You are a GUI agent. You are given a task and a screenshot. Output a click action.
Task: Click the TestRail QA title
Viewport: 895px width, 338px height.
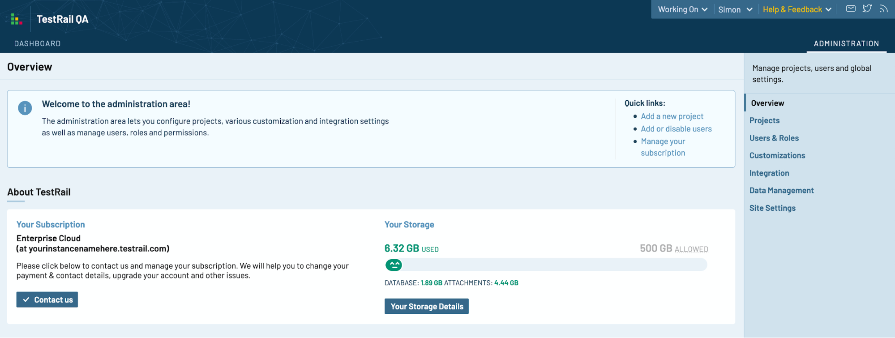(x=62, y=19)
